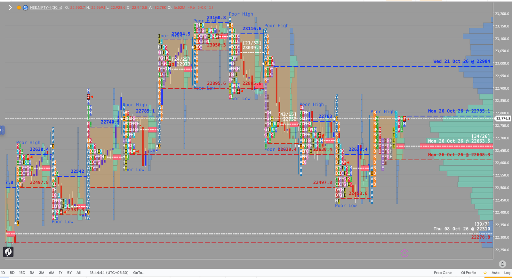Viewport: 512px width, 278px height.
Task: Click the current price label 22,774.8
Action: (x=503, y=119)
